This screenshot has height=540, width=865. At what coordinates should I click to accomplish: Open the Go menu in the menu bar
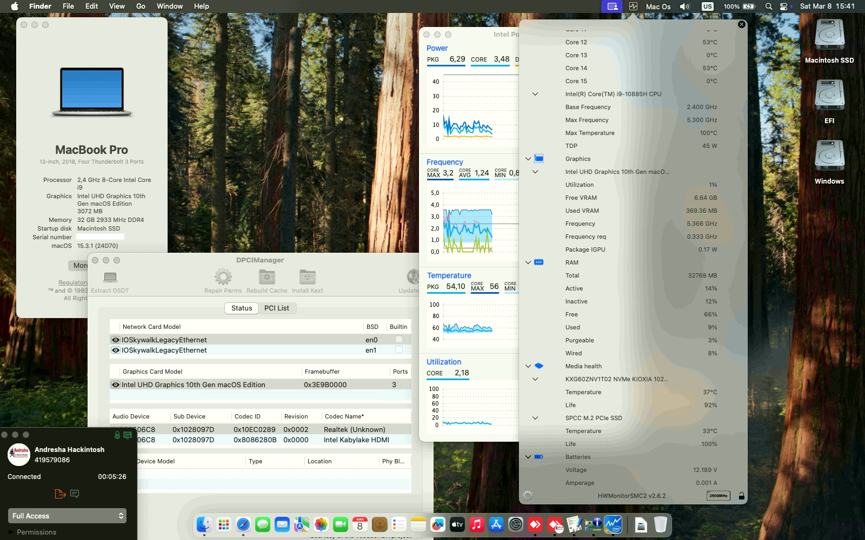point(139,6)
